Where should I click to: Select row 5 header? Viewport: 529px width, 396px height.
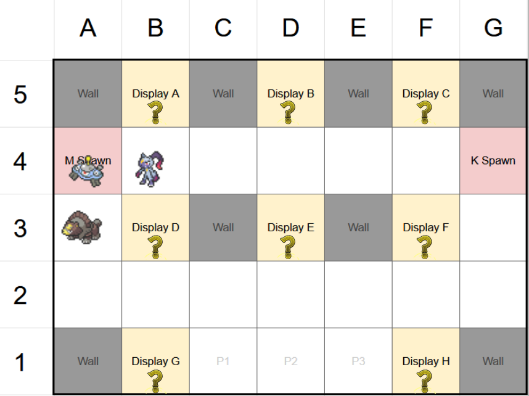pos(21,94)
